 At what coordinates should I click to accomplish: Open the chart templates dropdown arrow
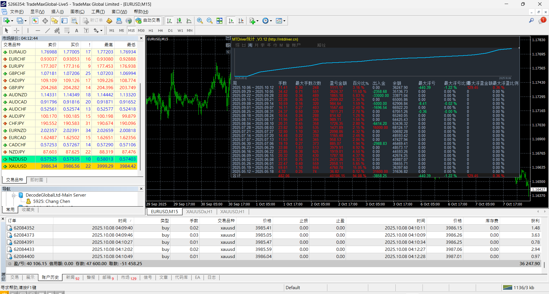284,21
